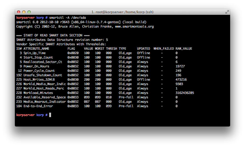Click the ATTRIBUTE_NAME column header

tap(36, 49)
